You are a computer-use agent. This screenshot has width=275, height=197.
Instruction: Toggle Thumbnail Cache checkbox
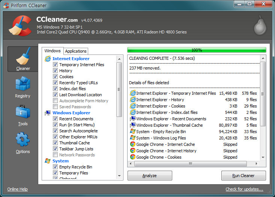(55, 143)
